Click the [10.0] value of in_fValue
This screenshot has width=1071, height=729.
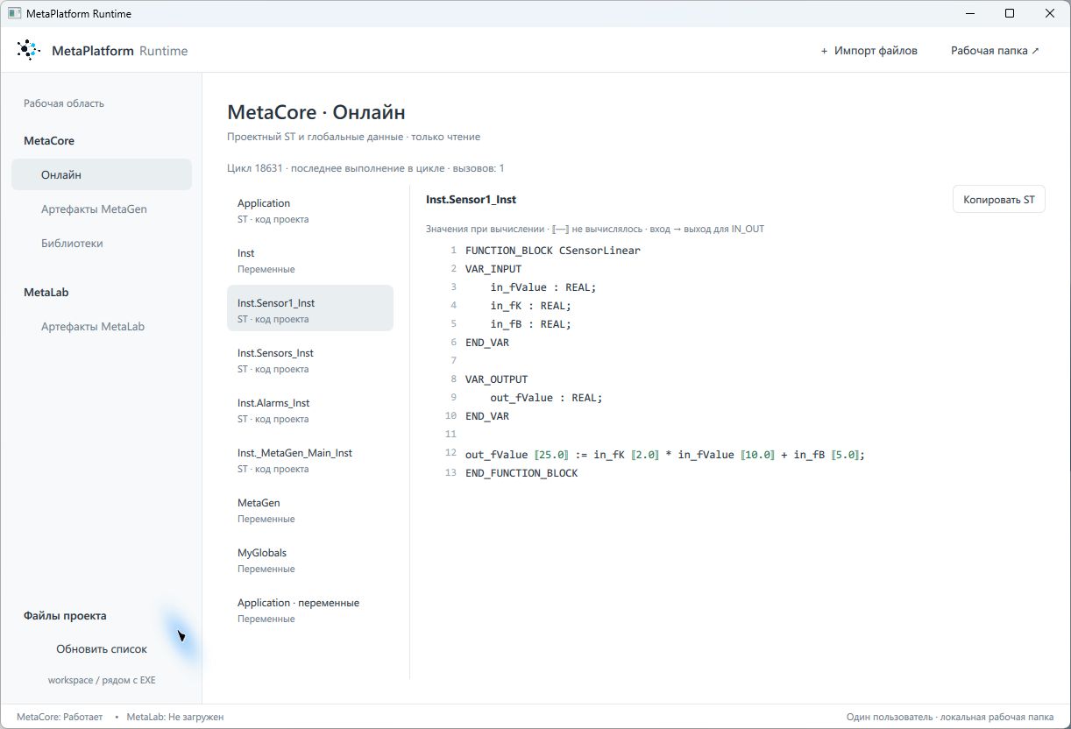pyautogui.click(x=758, y=455)
